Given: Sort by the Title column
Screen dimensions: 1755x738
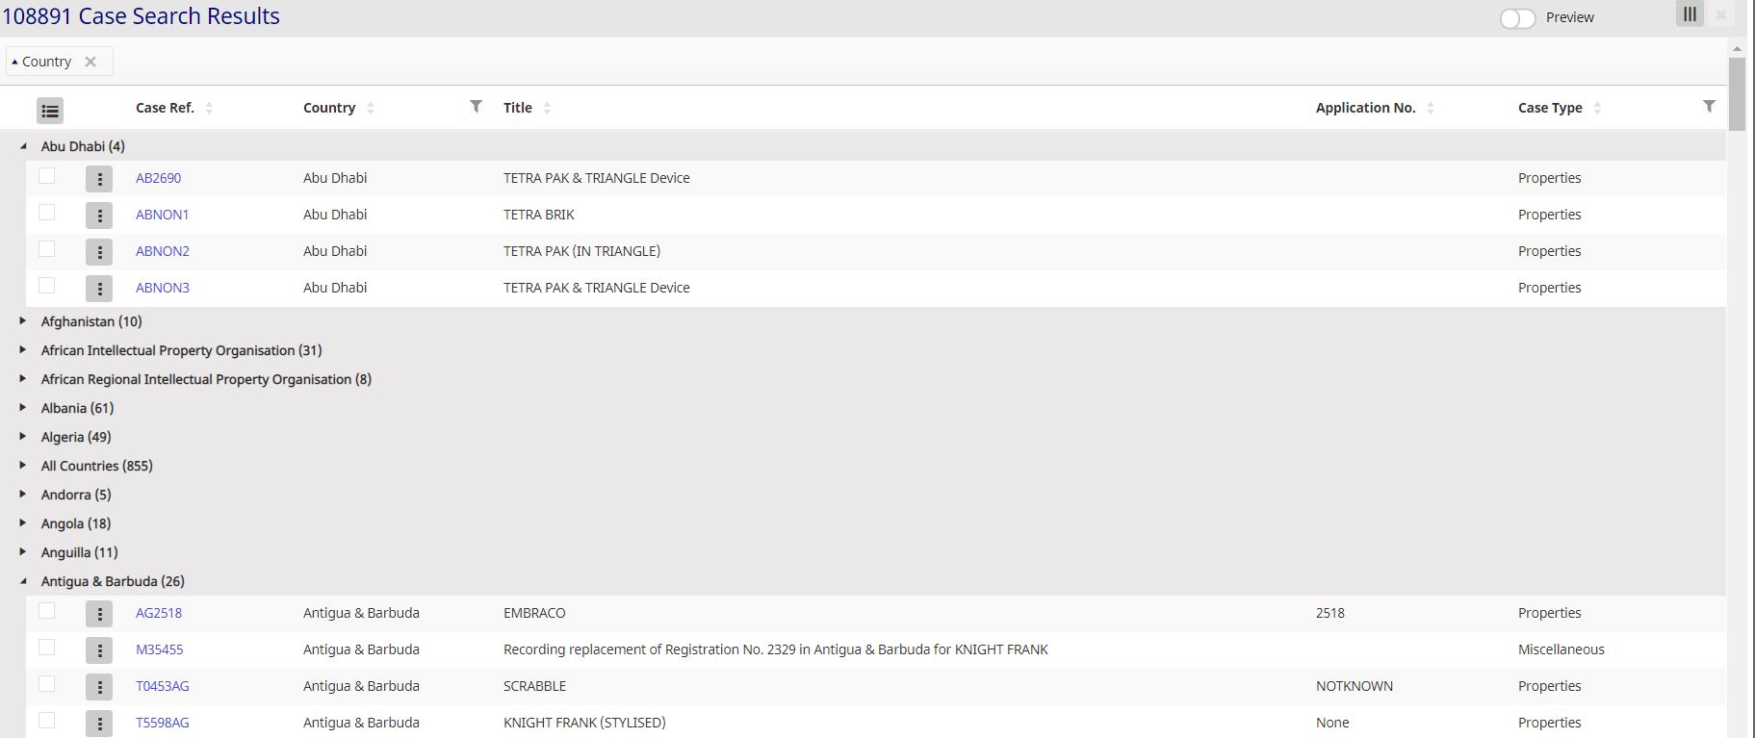Looking at the screenshot, I should point(518,108).
